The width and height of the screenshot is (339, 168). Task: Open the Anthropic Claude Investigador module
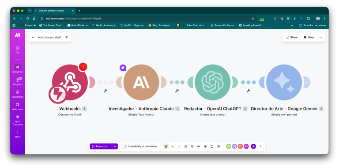click(x=141, y=82)
